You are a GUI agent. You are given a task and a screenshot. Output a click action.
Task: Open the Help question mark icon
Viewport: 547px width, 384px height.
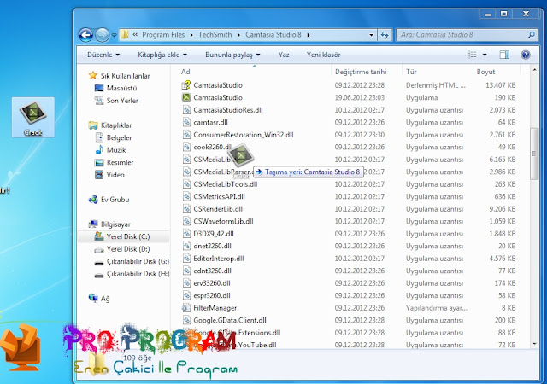pyautogui.click(x=526, y=55)
